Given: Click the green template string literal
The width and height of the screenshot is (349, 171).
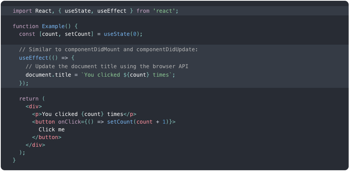Looking at the screenshot, I should click(x=127, y=74).
